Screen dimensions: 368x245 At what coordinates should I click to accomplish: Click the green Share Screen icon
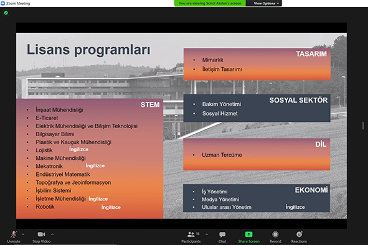249,234
